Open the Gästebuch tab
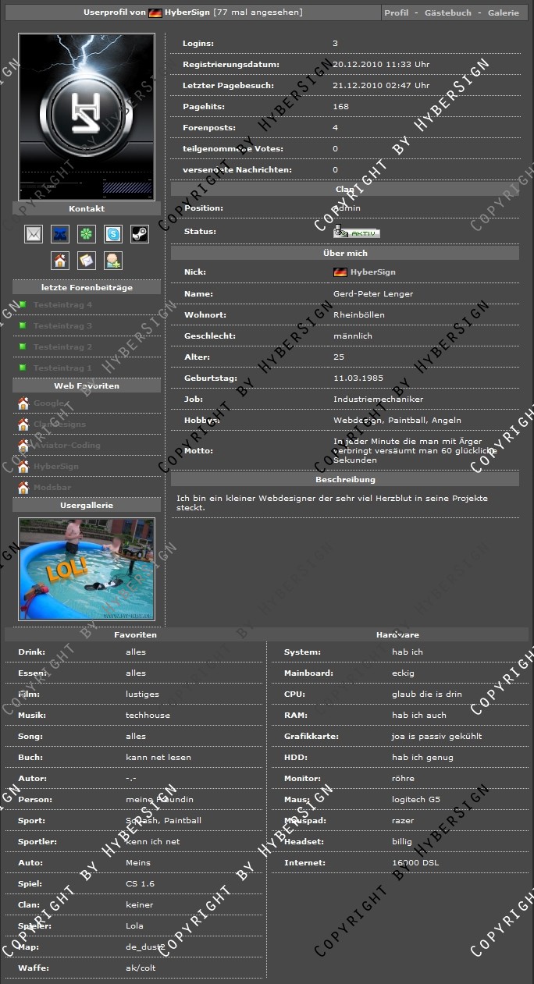This screenshot has height=984, width=534. point(448,13)
